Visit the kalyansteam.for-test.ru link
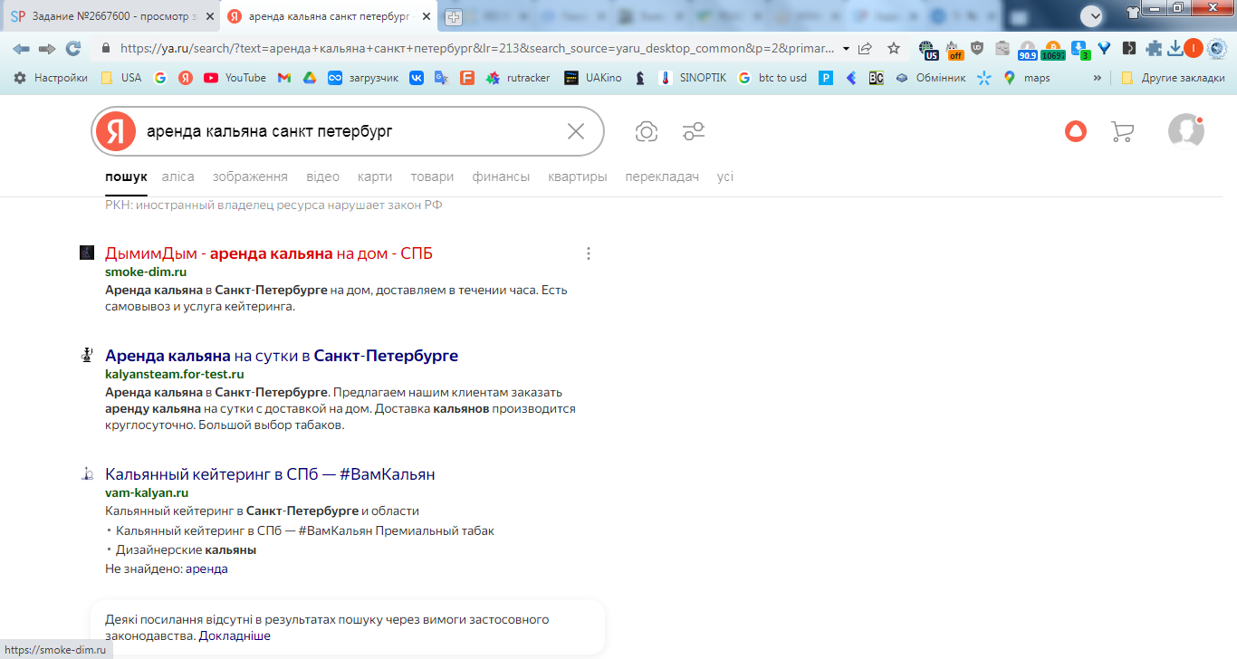 175,374
